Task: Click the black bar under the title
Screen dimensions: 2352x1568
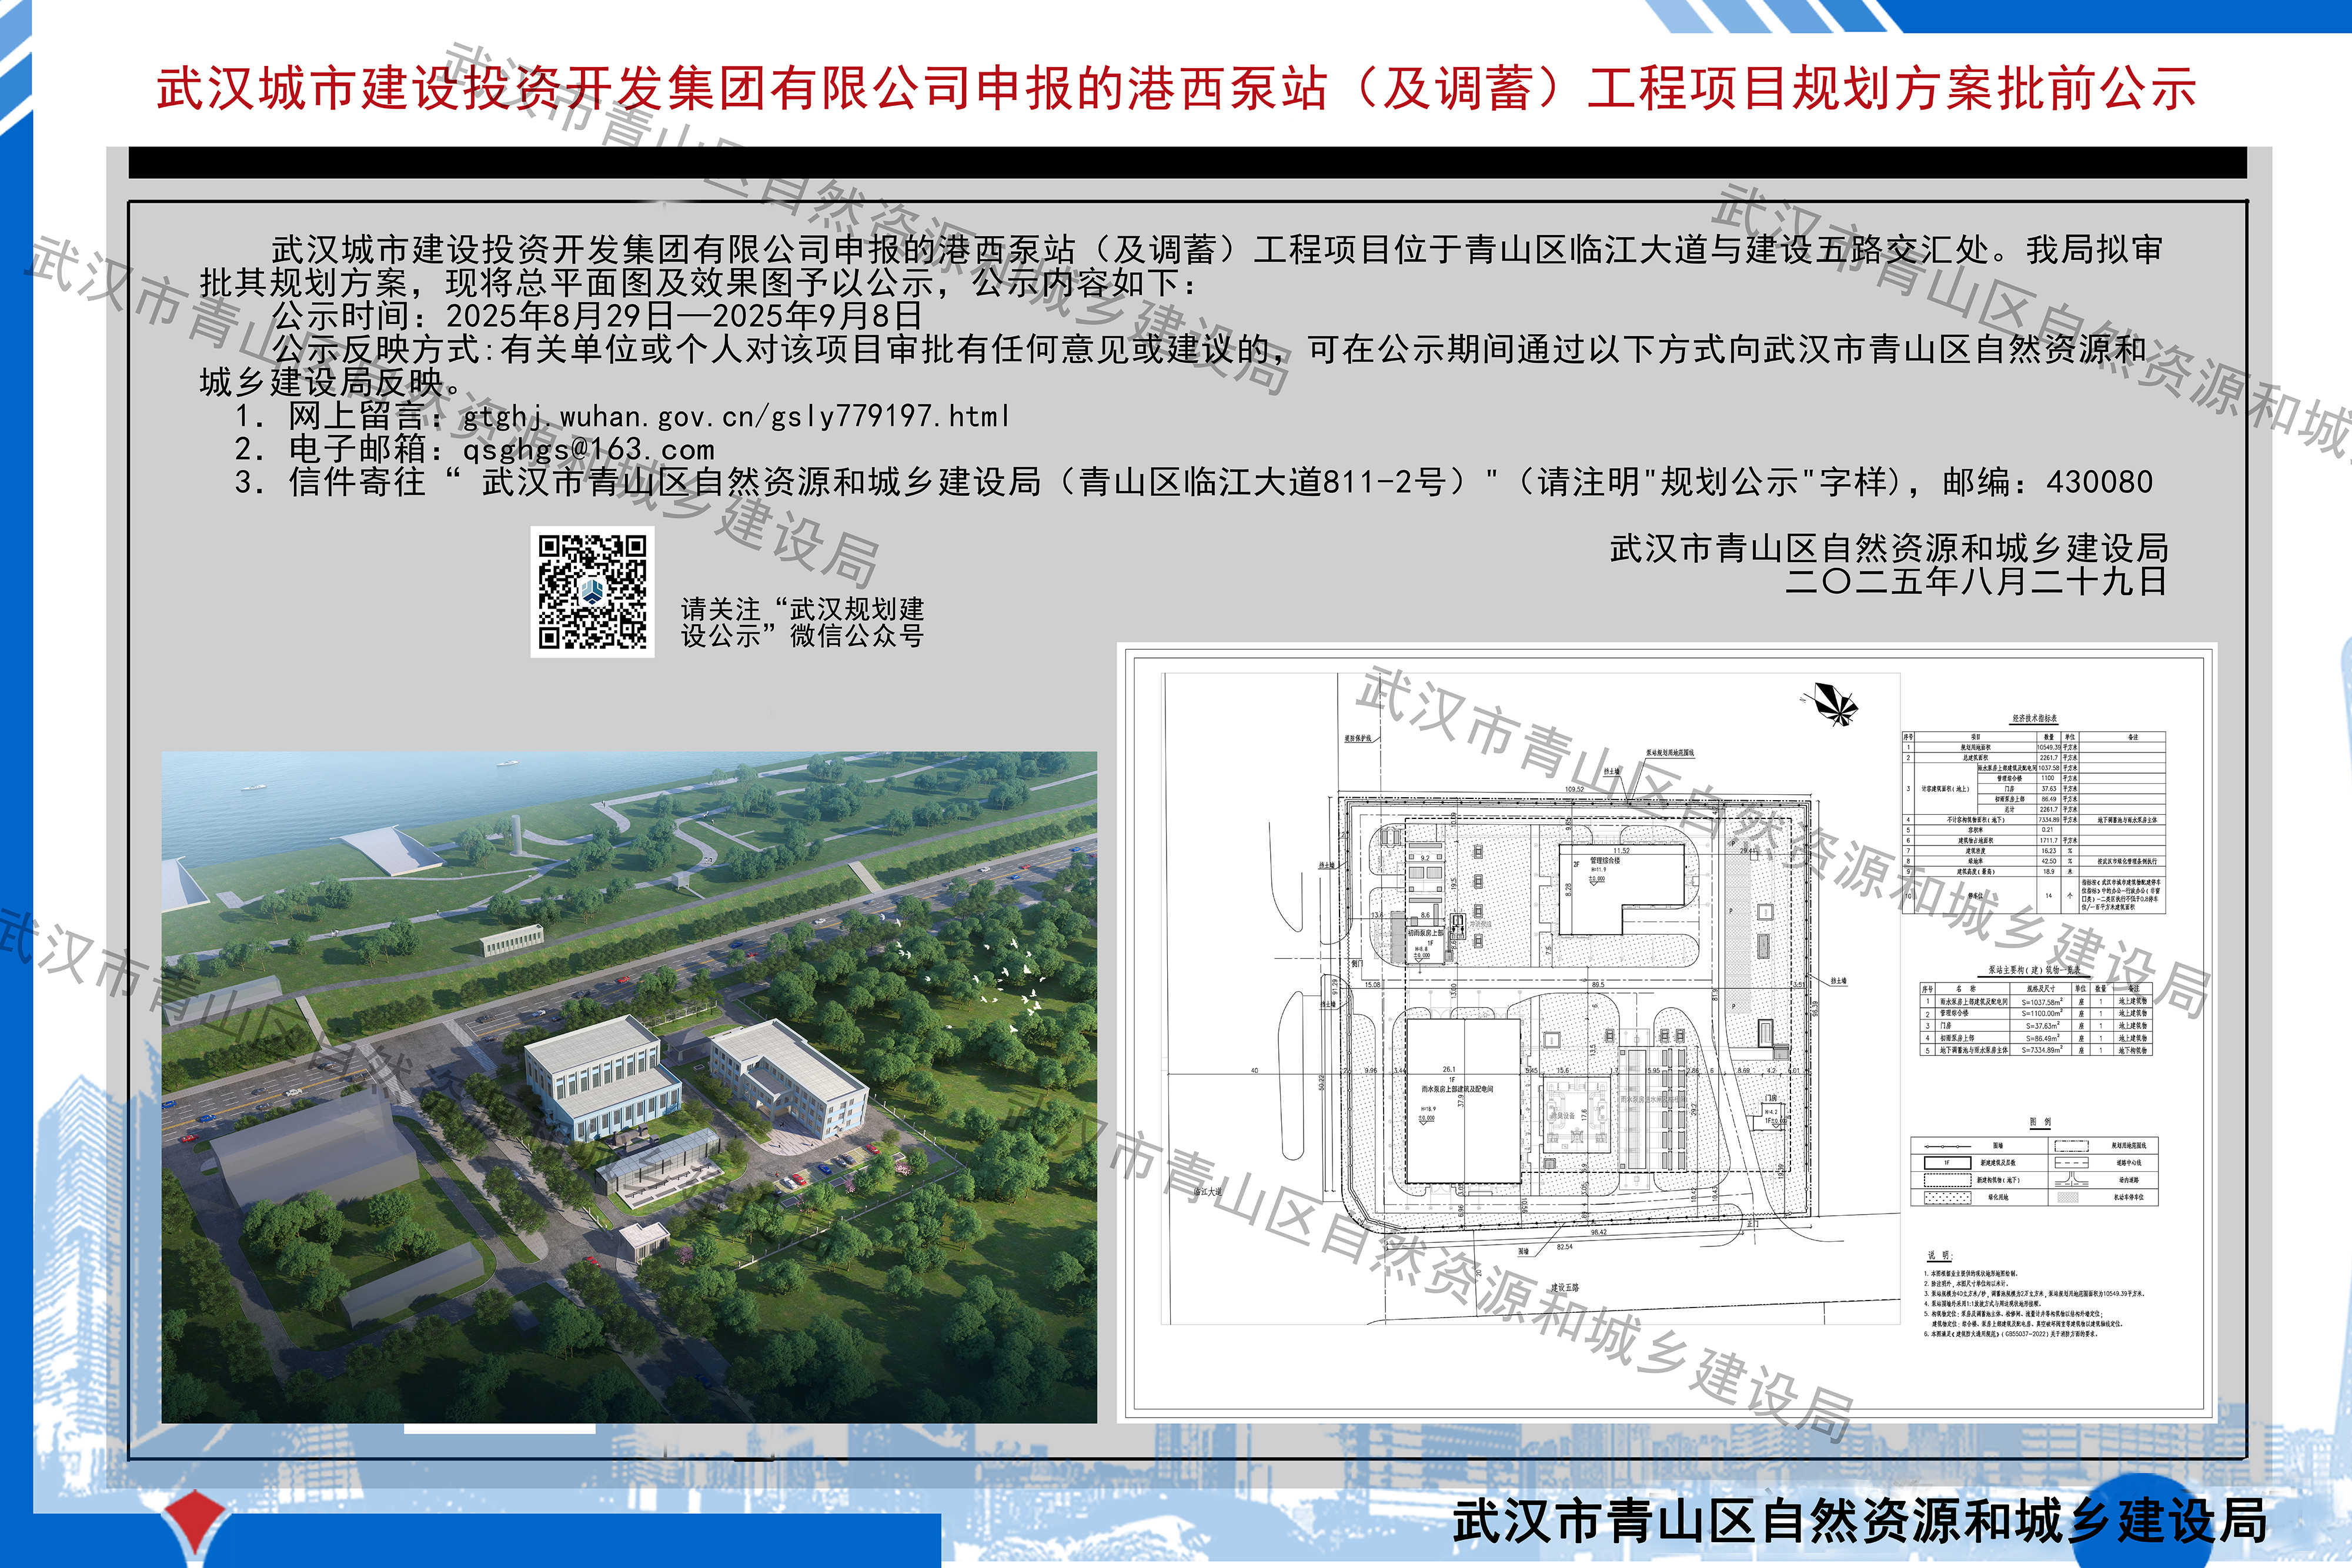Action: [x=1188, y=163]
